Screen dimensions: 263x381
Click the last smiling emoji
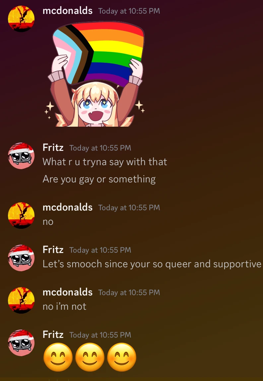(x=121, y=357)
